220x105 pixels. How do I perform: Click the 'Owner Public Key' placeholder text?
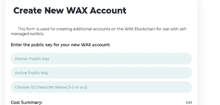coord(32,59)
